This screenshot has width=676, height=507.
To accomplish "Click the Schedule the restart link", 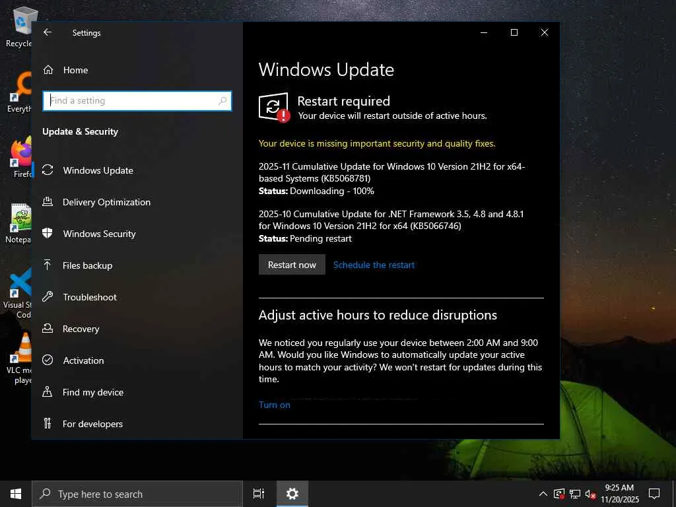I will coord(374,265).
